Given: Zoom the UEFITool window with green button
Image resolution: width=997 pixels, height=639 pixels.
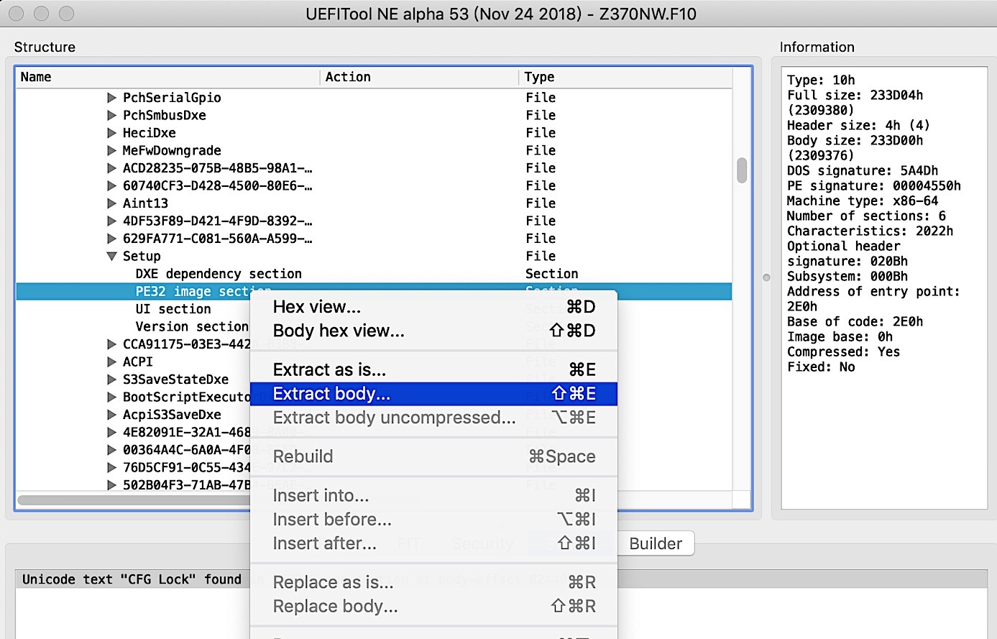Looking at the screenshot, I should [66, 13].
